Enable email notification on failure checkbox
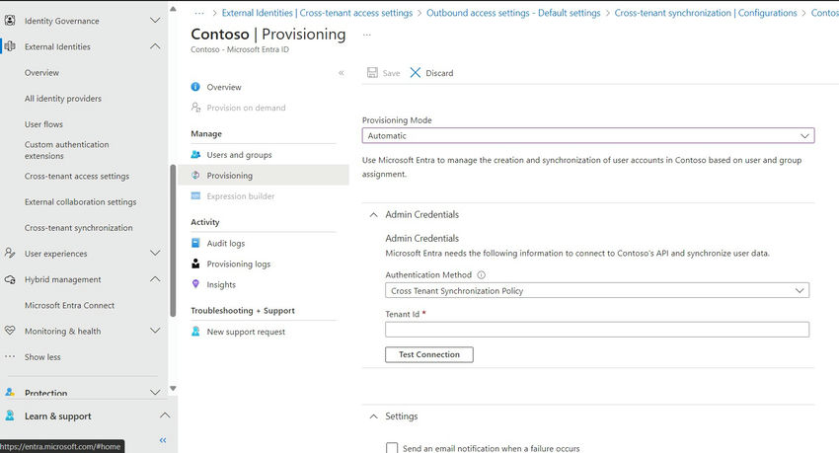The image size is (839, 453). click(392, 448)
